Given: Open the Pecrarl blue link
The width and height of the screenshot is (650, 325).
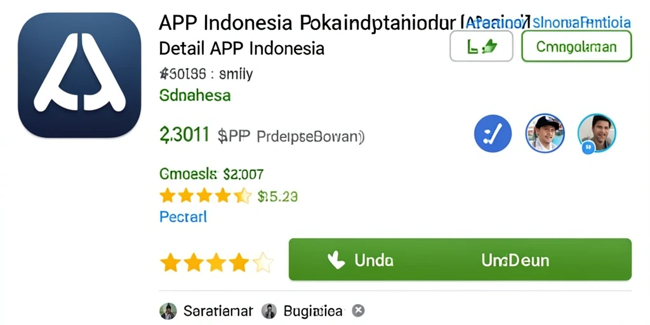Looking at the screenshot, I should [183, 217].
